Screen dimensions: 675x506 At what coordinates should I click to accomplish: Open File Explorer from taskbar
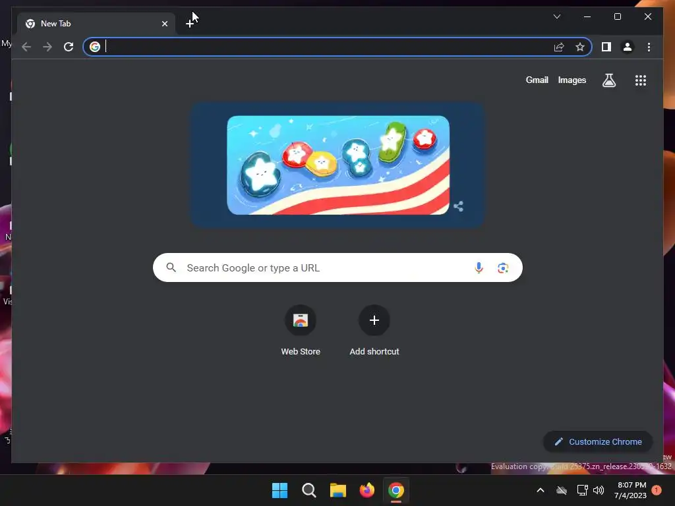click(x=338, y=490)
